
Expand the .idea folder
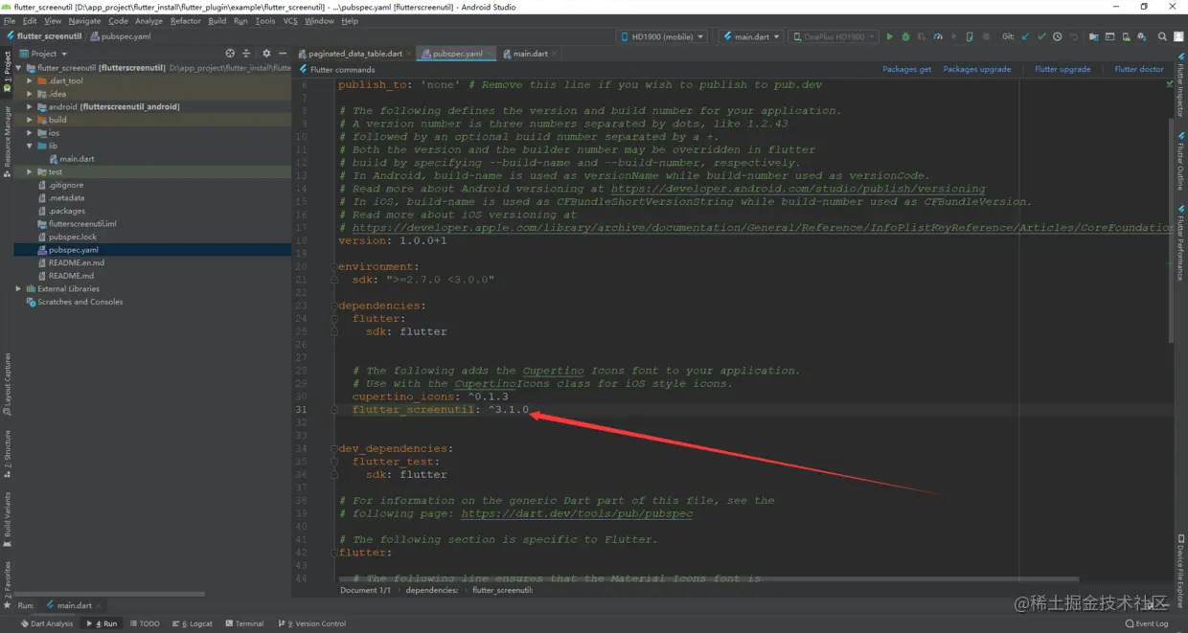(x=30, y=94)
